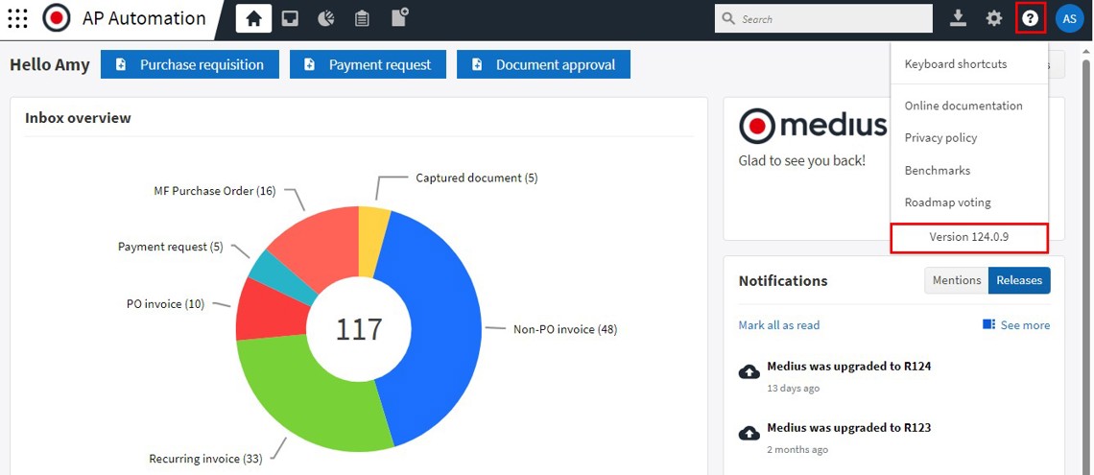Click the Payment request button

(x=369, y=64)
